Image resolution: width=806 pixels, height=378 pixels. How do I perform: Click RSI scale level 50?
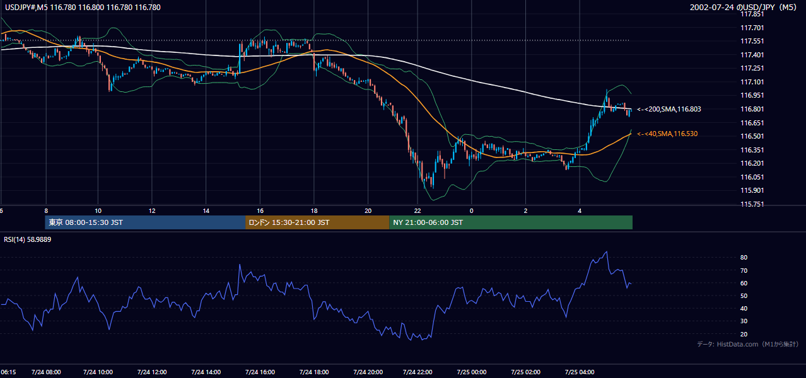coord(744,295)
